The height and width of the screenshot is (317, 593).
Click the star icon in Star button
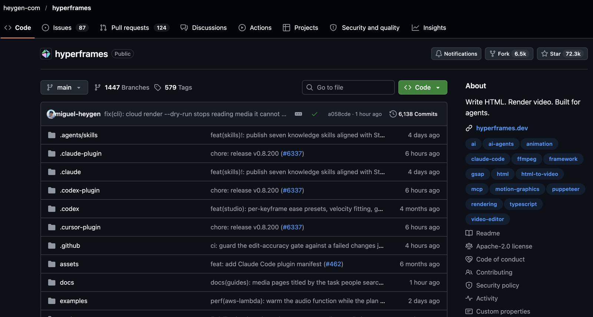coord(544,54)
